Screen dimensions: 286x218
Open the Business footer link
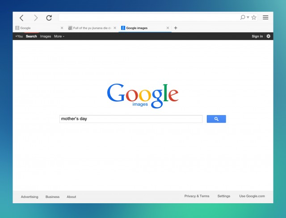coord(53,197)
